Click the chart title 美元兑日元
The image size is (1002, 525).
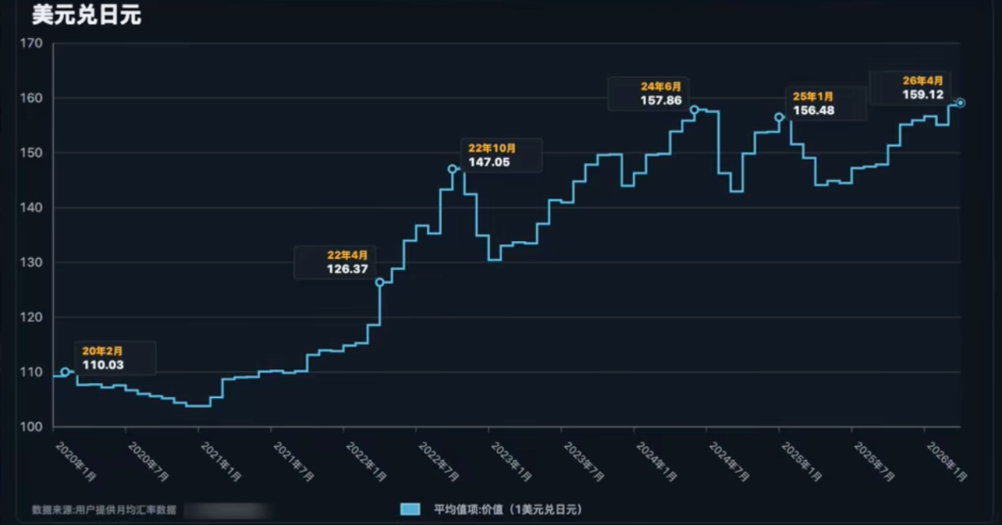tap(86, 15)
